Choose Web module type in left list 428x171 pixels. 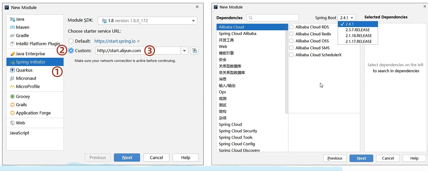click(x=35, y=123)
